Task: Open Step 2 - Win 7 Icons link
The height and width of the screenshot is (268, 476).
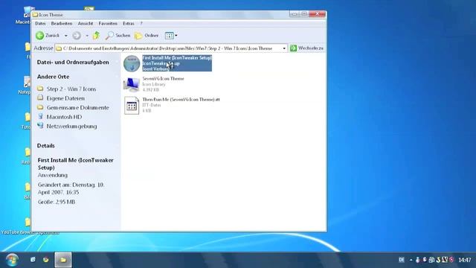Action: click(71, 89)
